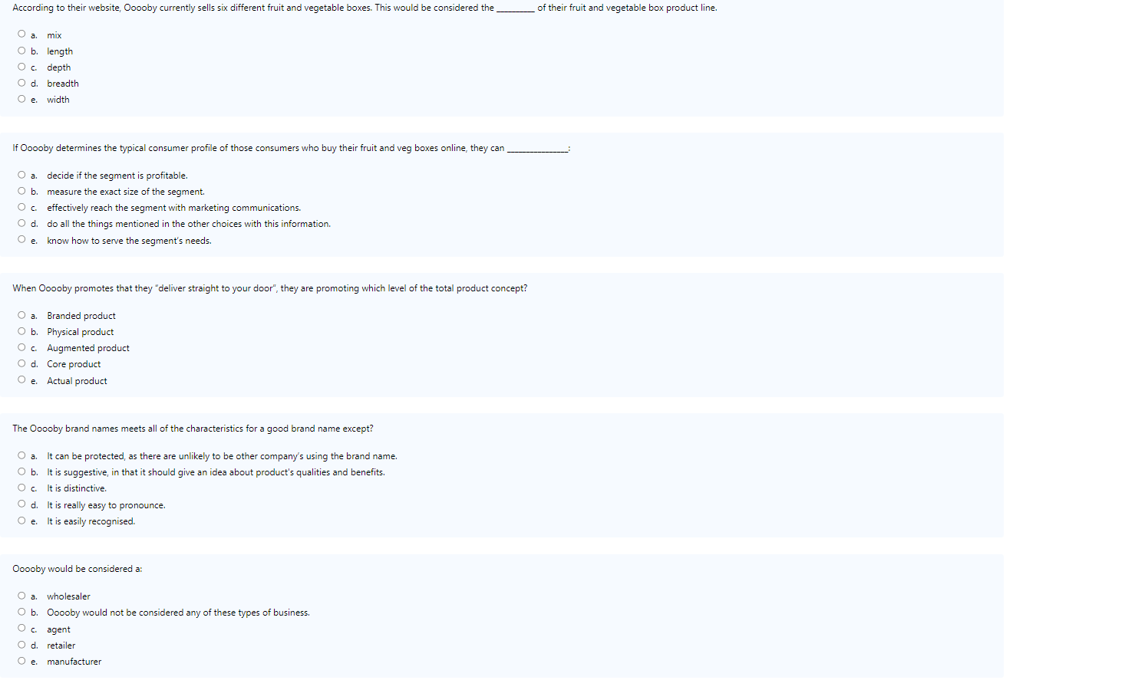Screen dimensions: 1135x680
Task: Select the 'width' option
Action: [21, 98]
